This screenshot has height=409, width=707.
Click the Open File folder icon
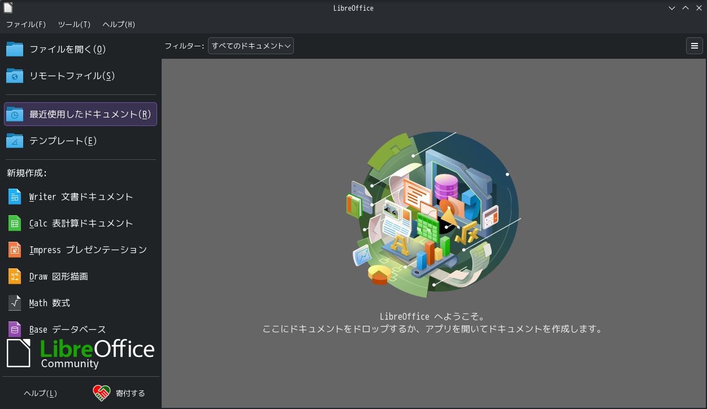coord(15,49)
